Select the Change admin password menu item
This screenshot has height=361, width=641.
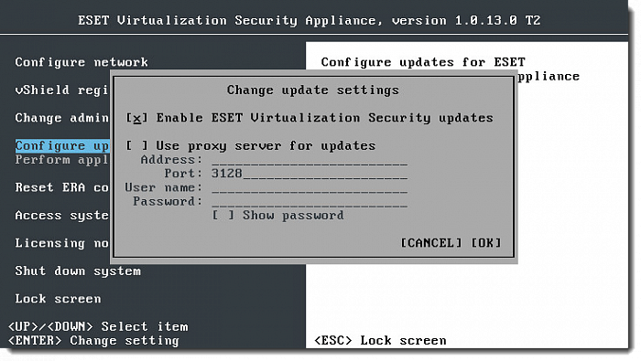pos(61,118)
